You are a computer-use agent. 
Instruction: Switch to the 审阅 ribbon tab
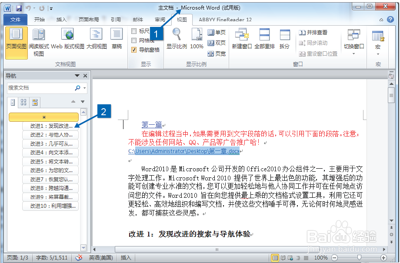coord(160,20)
